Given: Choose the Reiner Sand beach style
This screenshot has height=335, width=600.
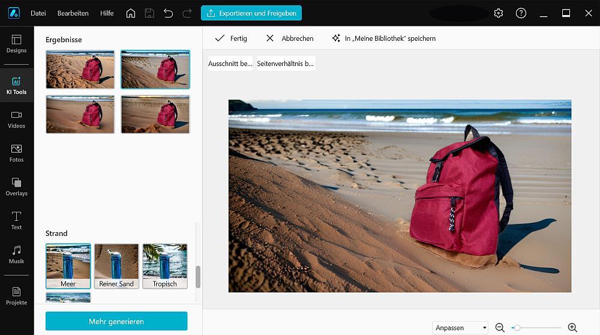Looking at the screenshot, I should click(116, 266).
